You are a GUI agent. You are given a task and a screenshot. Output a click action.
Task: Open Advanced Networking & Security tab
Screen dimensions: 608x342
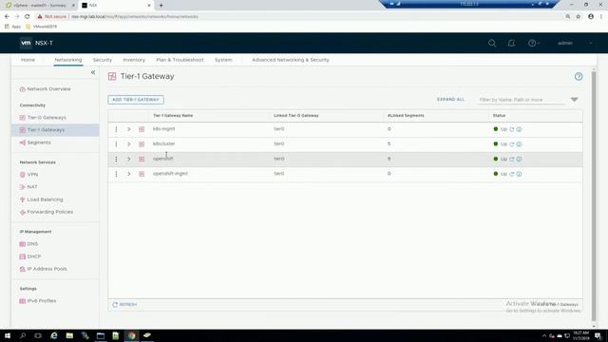pos(291,60)
